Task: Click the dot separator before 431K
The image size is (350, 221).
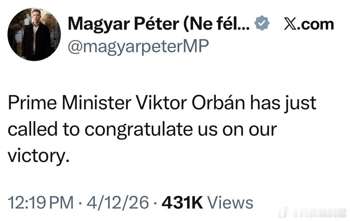Action: click(155, 203)
